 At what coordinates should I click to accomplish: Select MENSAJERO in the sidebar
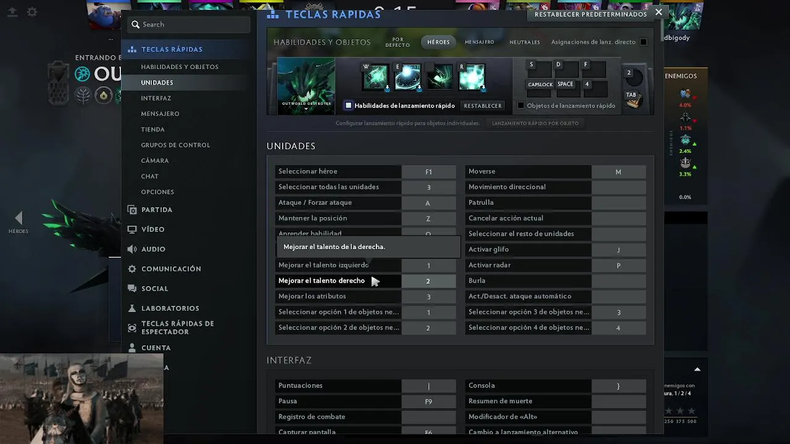[x=160, y=113]
